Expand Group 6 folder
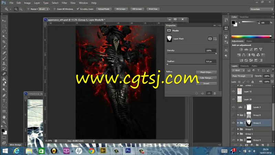This screenshot has height=155, width=275. click(x=238, y=123)
